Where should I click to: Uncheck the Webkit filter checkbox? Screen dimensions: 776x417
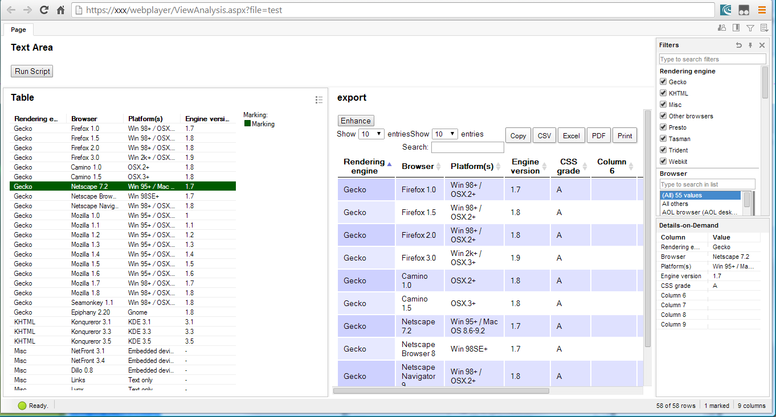(x=663, y=162)
